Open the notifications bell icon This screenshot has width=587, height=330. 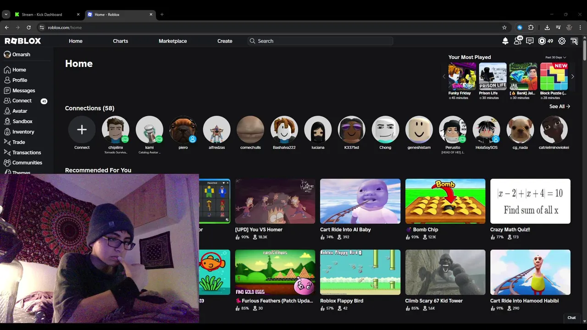tap(505, 41)
